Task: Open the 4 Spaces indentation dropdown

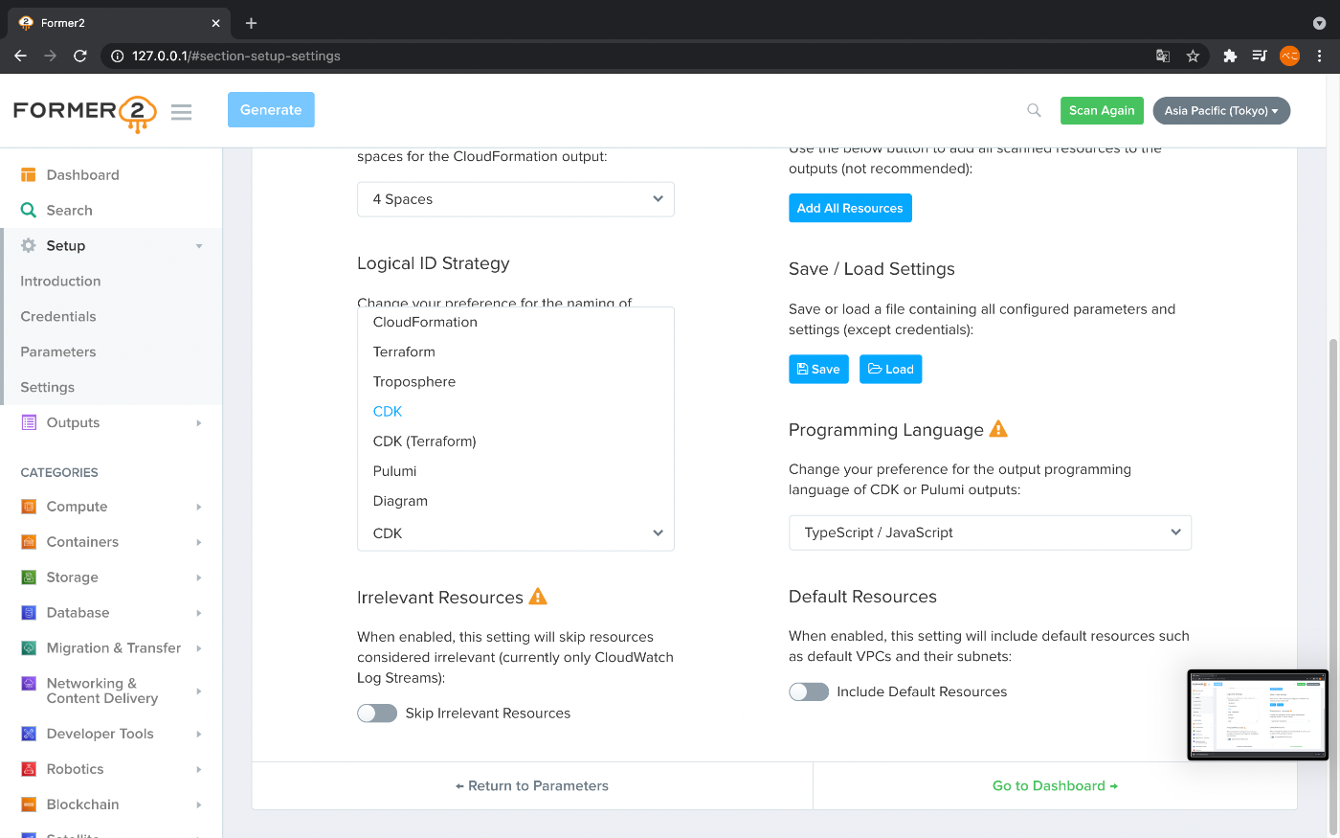Action: 516,199
